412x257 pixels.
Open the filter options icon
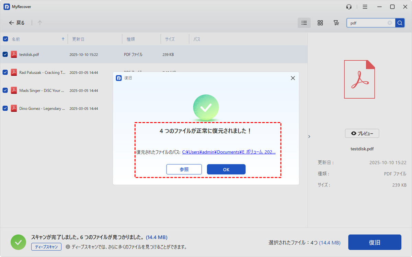pyautogui.click(x=336, y=23)
